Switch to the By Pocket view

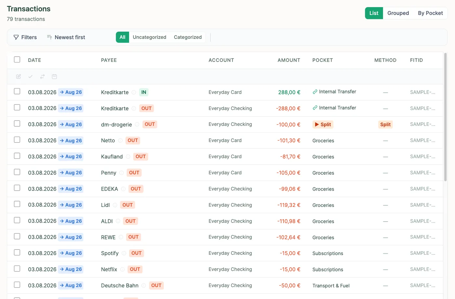click(x=430, y=13)
